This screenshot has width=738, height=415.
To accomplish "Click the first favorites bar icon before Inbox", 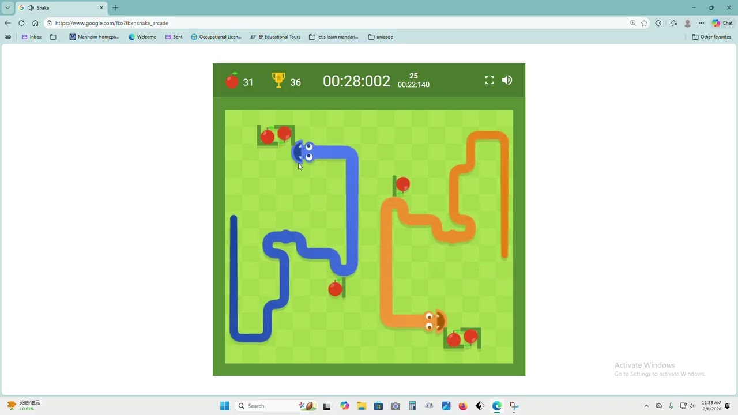I will coord(7,37).
